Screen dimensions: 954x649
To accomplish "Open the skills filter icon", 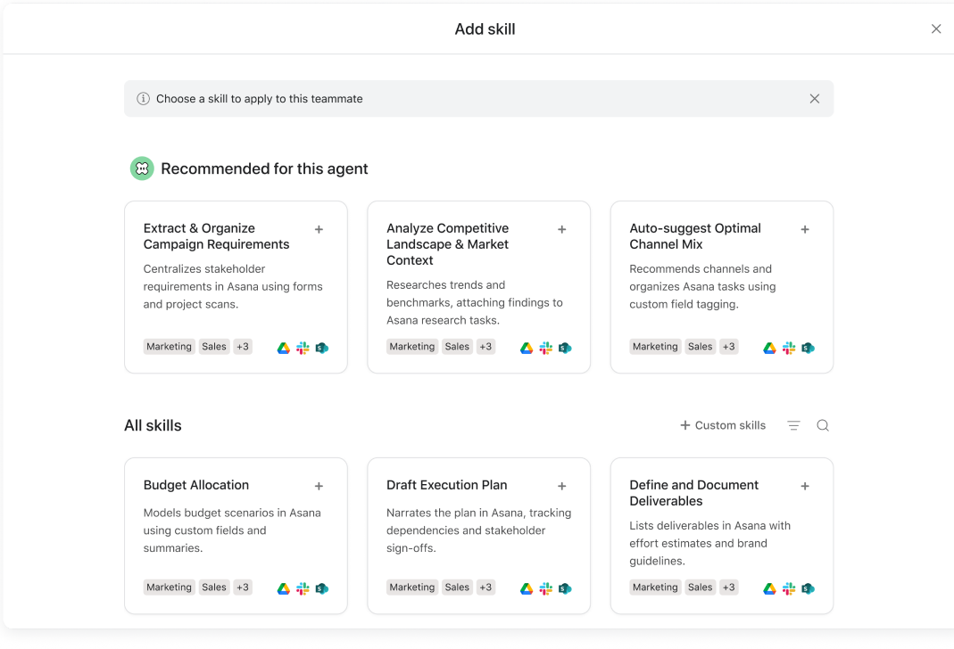I will 793,425.
